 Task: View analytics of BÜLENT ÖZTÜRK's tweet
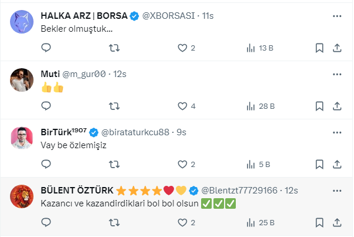pos(250,222)
